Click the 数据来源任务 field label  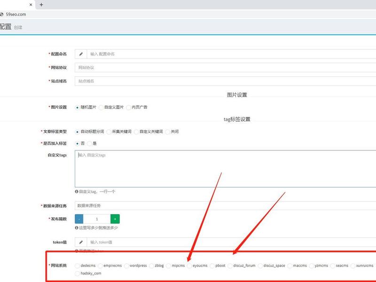coord(55,206)
